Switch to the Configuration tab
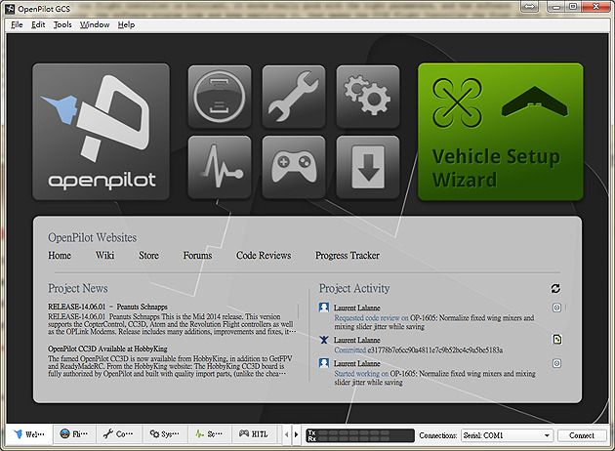This screenshot has width=615, height=451. [119, 434]
